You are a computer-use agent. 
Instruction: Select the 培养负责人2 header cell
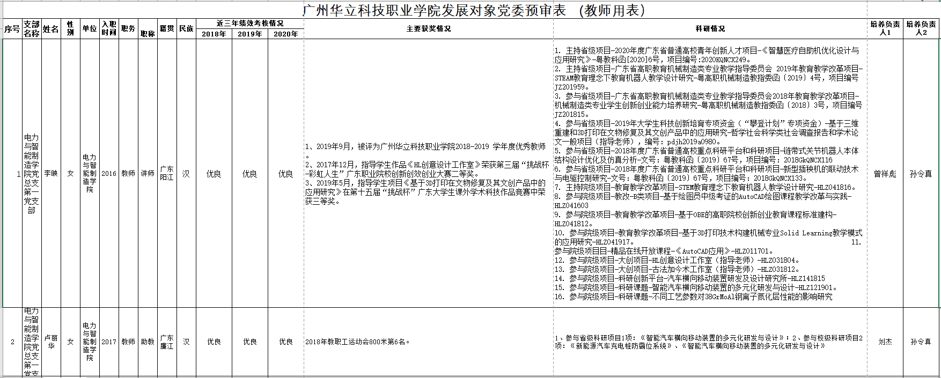point(921,29)
